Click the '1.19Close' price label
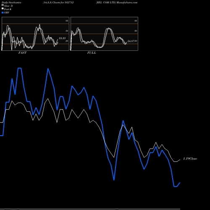Screen dimensions: 210x210 [x=190, y=159]
